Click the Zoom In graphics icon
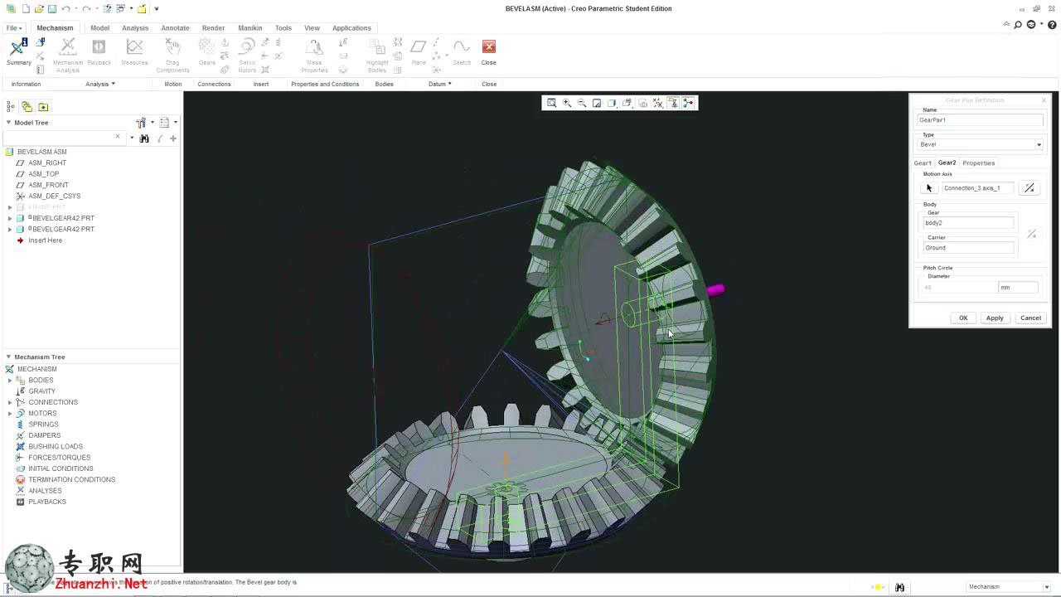This screenshot has width=1061, height=597. coord(567,103)
